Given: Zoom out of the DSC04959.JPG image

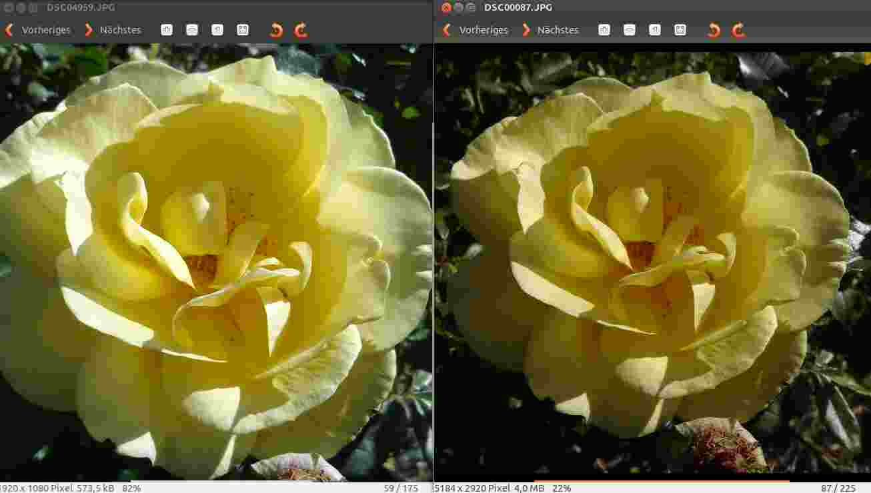Looking at the screenshot, I should [192, 30].
